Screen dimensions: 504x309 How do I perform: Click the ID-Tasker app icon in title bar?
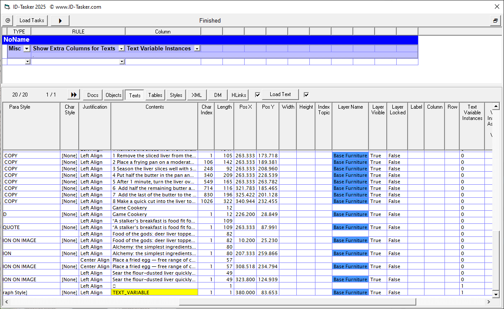[6, 7]
